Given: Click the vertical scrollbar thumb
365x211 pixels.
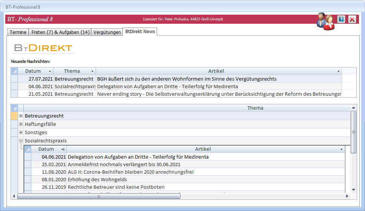Looking at the screenshot, I should click(x=353, y=132).
